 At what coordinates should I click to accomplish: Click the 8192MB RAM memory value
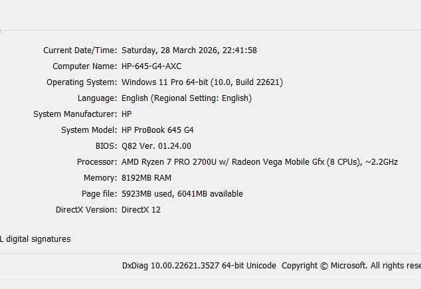point(147,178)
